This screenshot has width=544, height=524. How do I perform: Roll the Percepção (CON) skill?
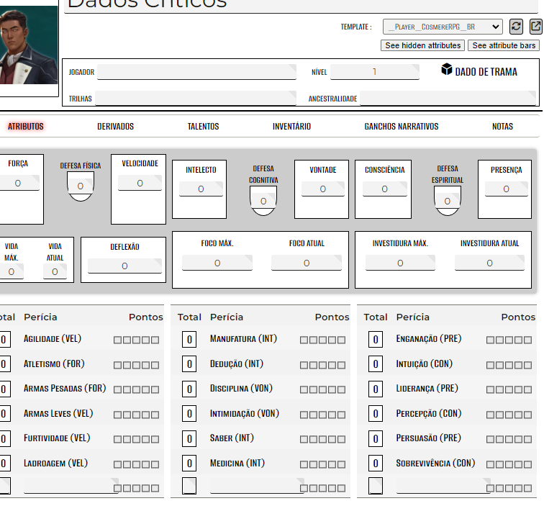click(x=429, y=413)
